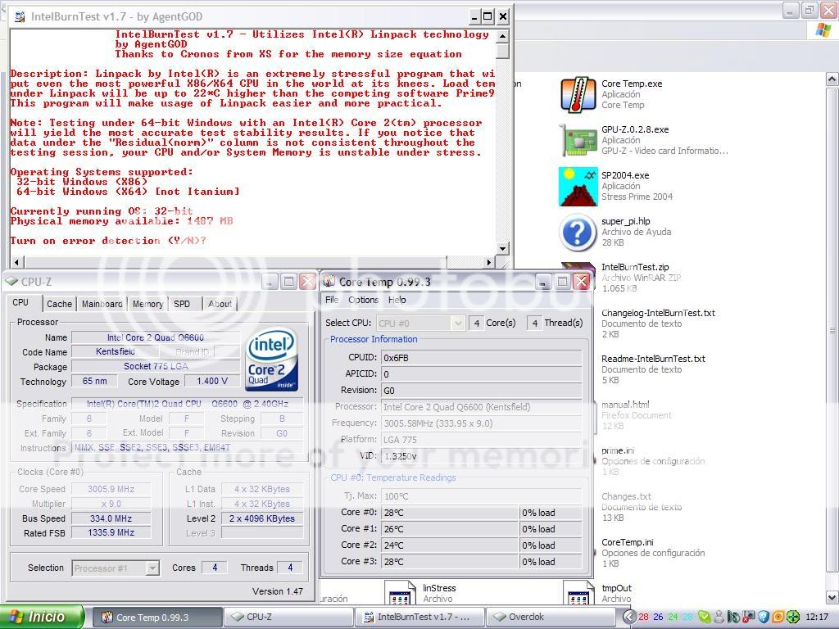Select the prime.ini file
Screen dimensions: 839x629
point(618,450)
